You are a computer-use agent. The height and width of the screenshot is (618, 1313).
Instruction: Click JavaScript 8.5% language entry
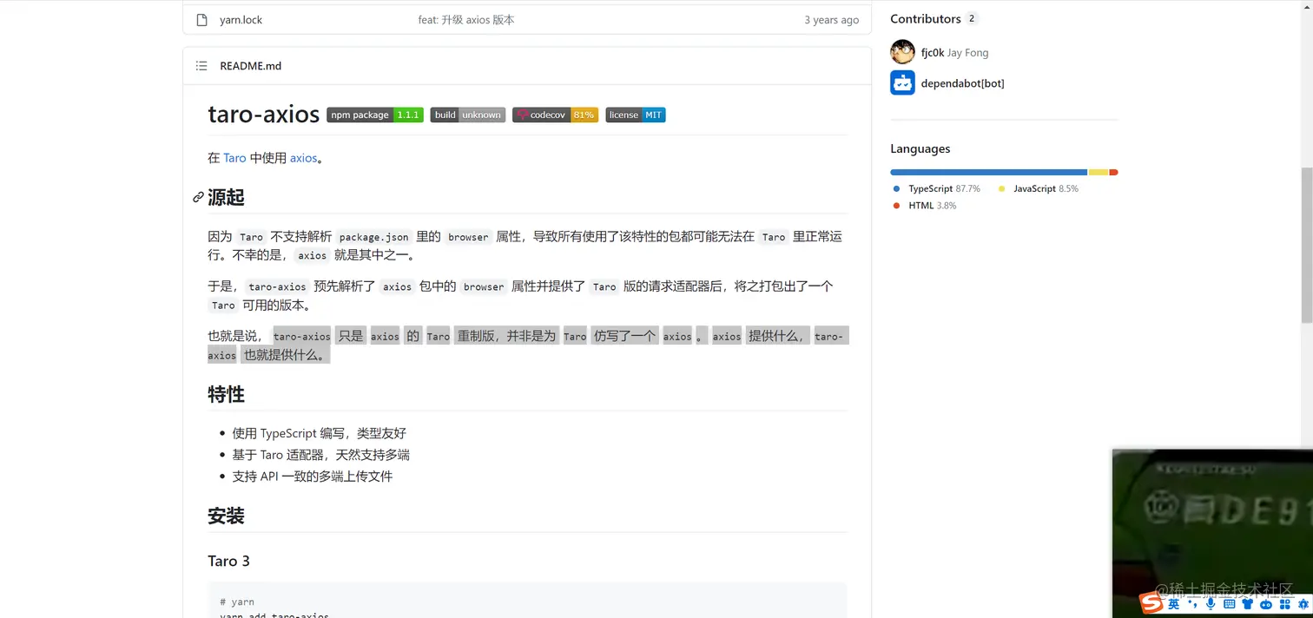coord(1038,188)
